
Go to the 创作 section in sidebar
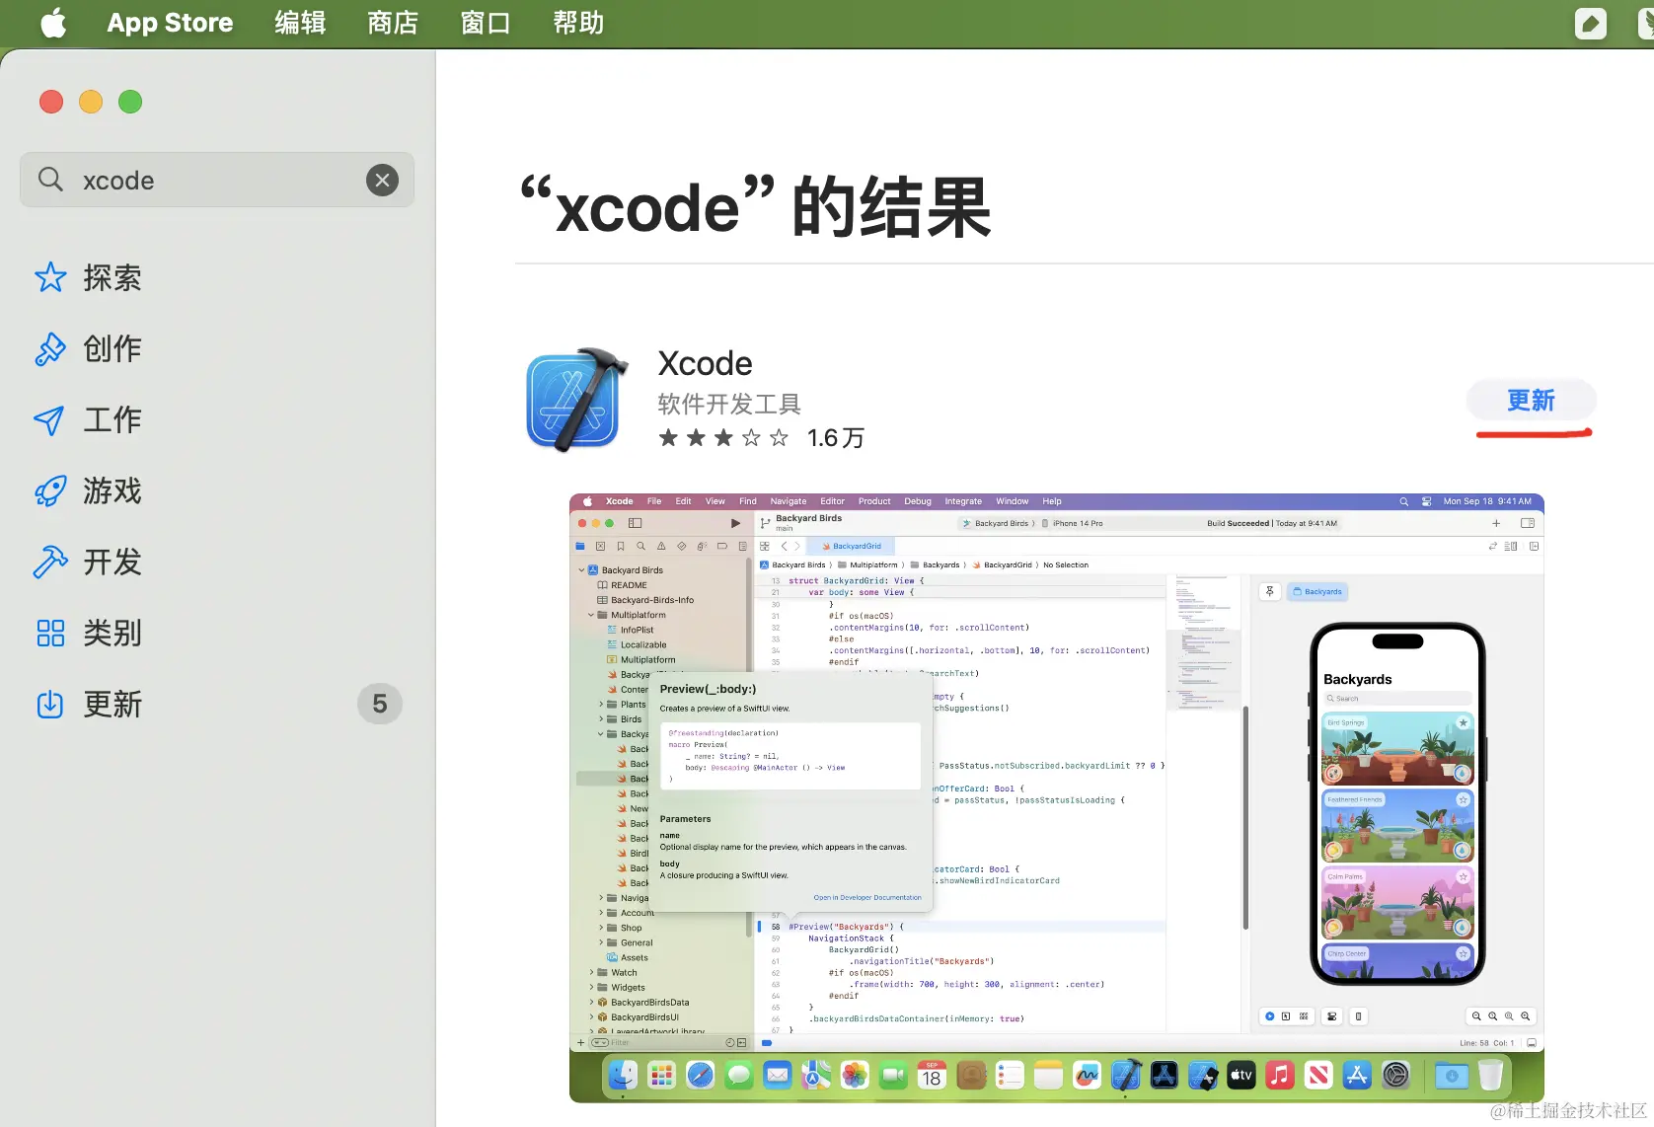click(x=217, y=348)
